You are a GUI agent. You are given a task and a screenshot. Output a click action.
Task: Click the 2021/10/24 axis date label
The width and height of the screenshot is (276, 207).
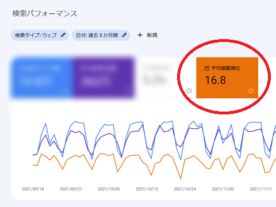click(185, 189)
